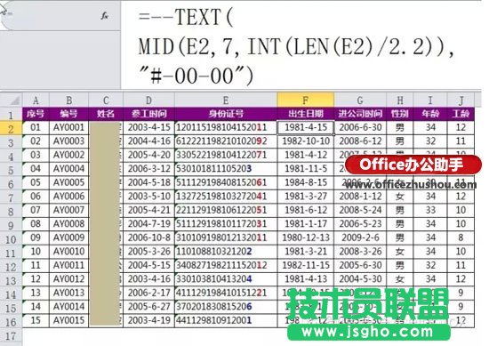Select cell with code AY0009
Screen dimensions: 489x346
point(69,237)
